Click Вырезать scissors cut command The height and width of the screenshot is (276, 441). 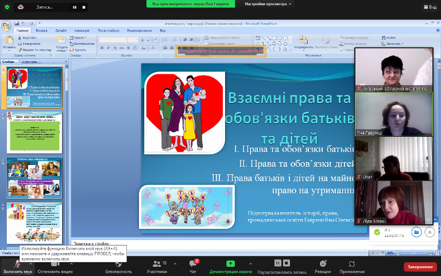28,38
